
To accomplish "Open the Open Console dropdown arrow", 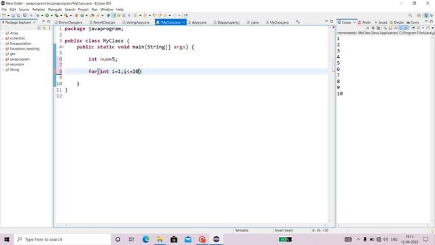I will click(x=433, y=28).
